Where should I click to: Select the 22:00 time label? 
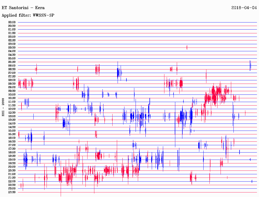(x=12, y=181)
